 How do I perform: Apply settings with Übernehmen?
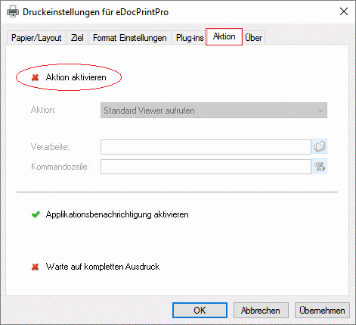(x=322, y=311)
